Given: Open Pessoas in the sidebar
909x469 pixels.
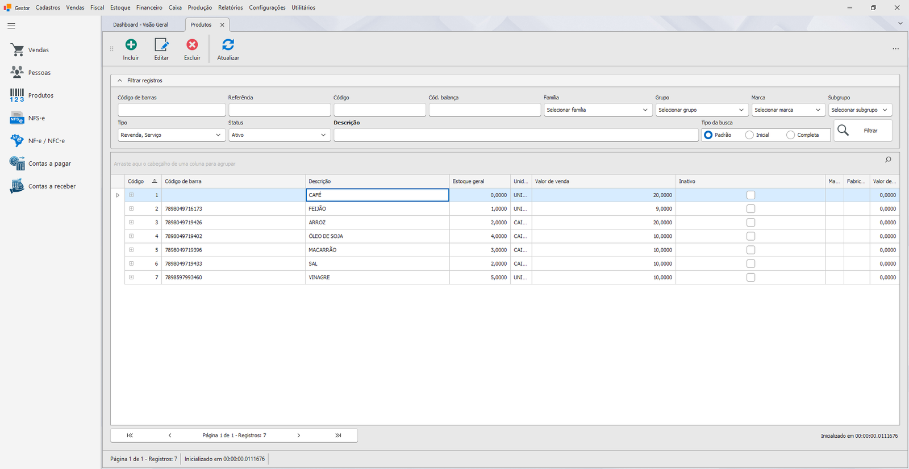Looking at the screenshot, I should tap(31, 73).
